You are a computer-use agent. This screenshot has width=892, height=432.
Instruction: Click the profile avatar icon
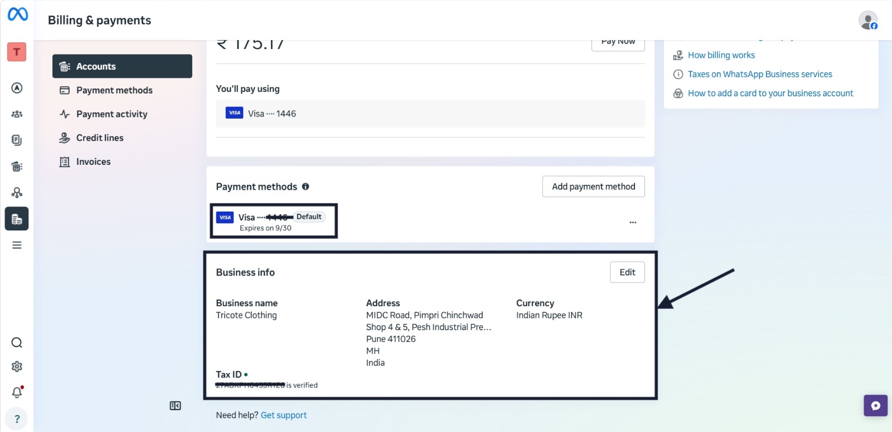click(x=867, y=21)
